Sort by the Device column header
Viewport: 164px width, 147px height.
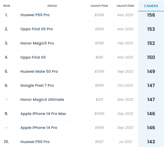(x=52, y=6)
